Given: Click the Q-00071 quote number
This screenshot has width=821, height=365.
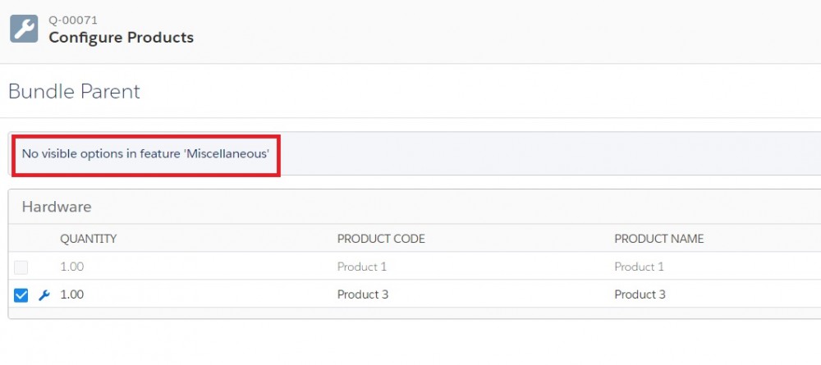Looking at the screenshot, I should pos(73,21).
